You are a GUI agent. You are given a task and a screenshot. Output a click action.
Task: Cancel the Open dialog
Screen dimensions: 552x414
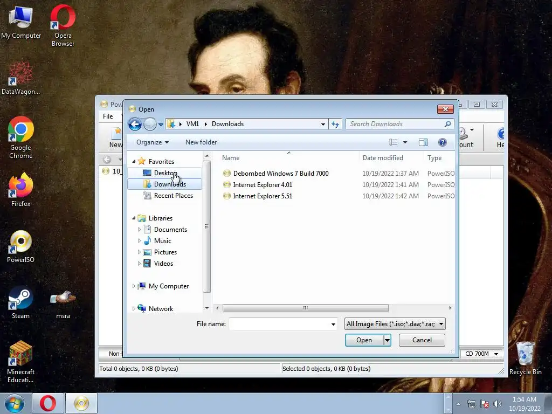pos(422,340)
